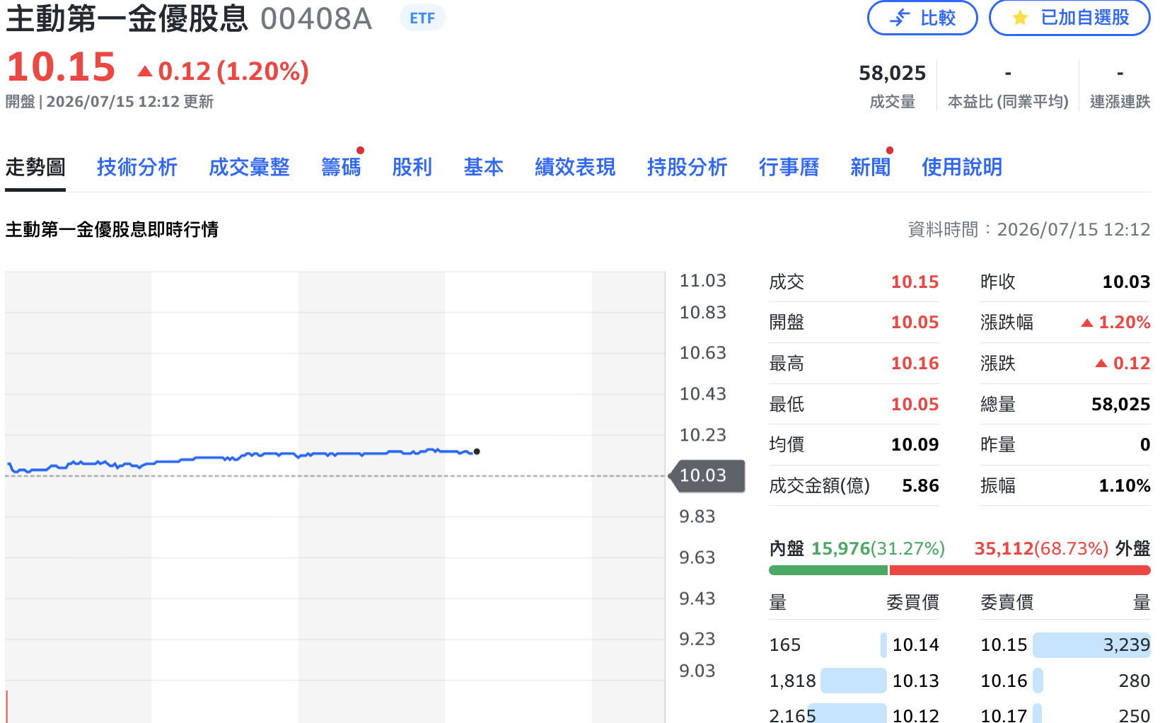Click the 昨量 value 0

(1145, 445)
